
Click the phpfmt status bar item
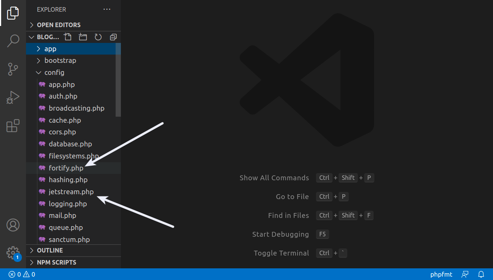pyautogui.click(x=441, y=274)
